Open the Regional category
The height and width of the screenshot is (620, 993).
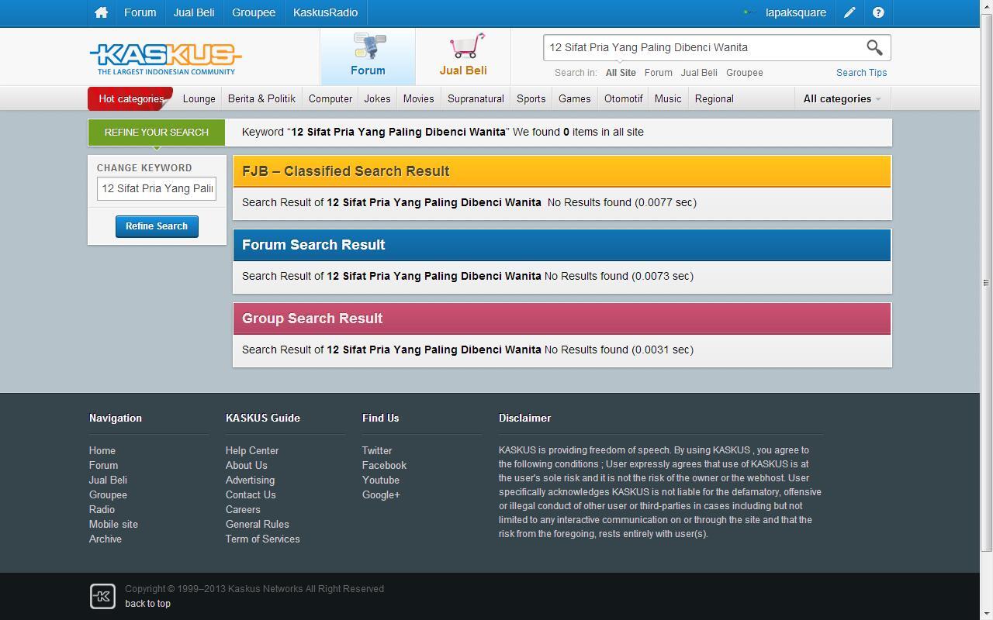pyautogui.click(x=714, y=99)
